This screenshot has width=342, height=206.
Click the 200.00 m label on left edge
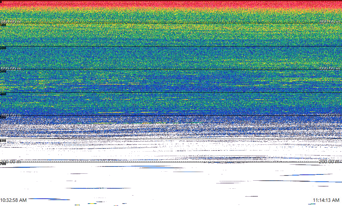[x=10, y=162]
